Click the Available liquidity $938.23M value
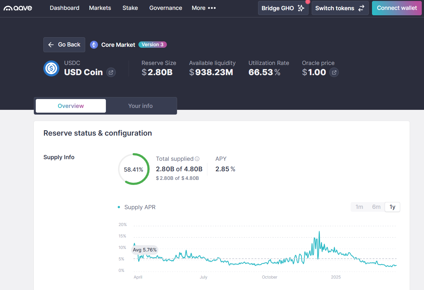This screenshot has width=424, height=290. [x=211, y=72]
